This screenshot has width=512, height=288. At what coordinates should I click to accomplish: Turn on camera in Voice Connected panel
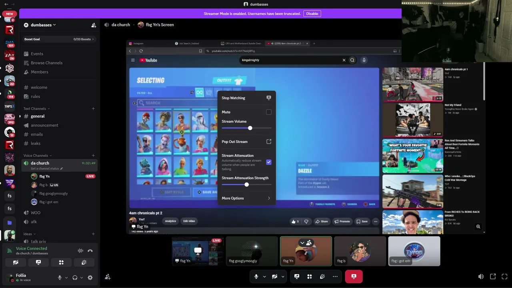[16, 262]
